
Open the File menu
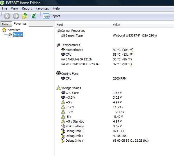4,8
